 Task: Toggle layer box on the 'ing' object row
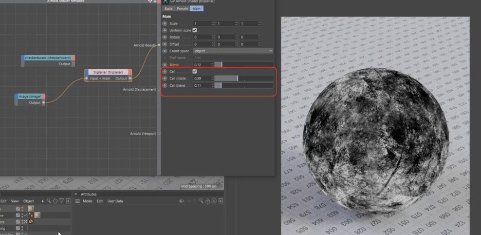[18, 228]
